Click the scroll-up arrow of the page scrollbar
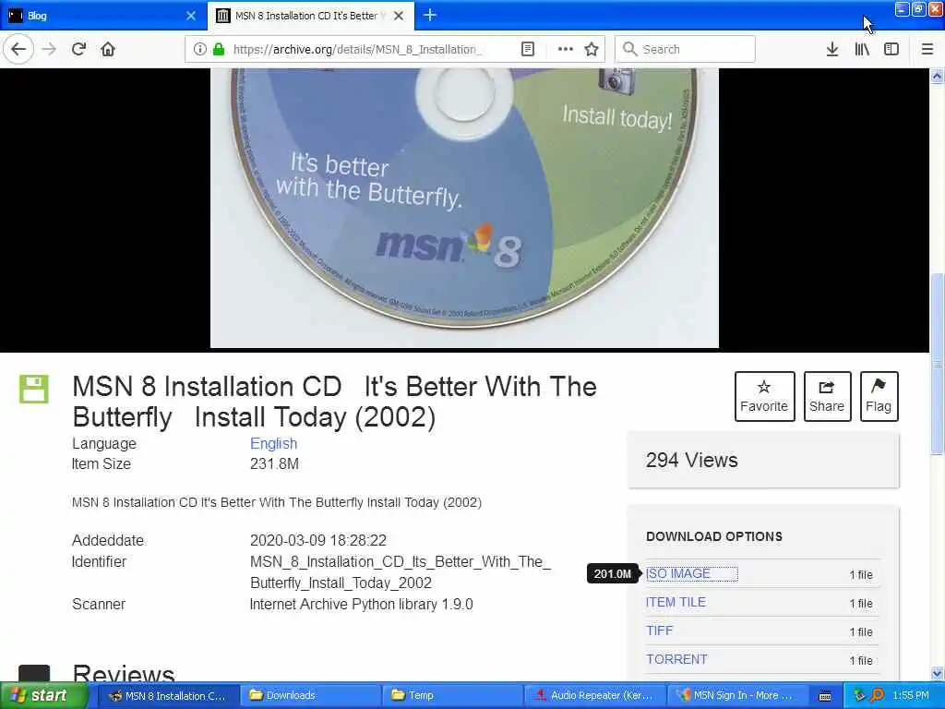This screenshot has height=709, width=945. click(x=938, y=76)
